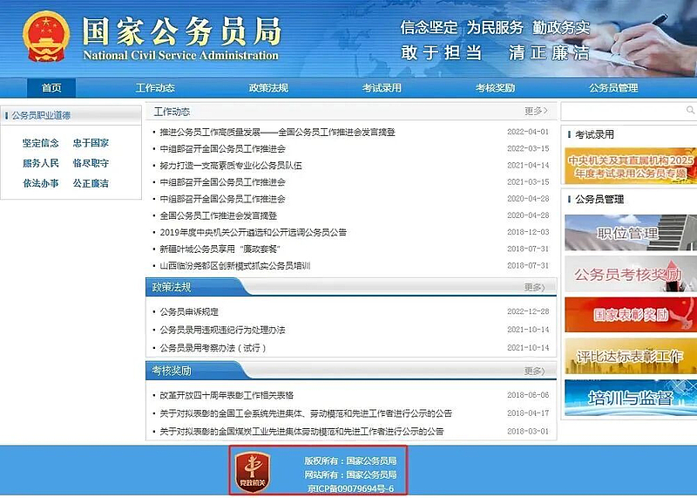
Task: Open the 评比达标表彰工作 banner
Action: click(629, 356)
